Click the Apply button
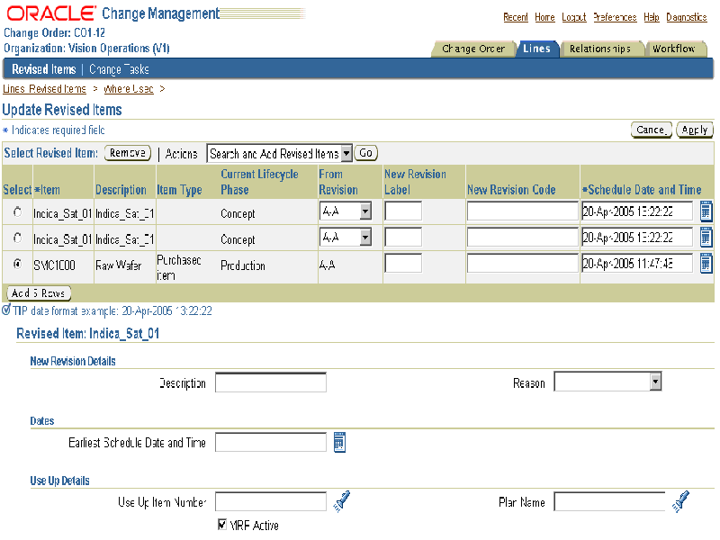The width and height of the screenshot is (720, 540). coord(694,130)
